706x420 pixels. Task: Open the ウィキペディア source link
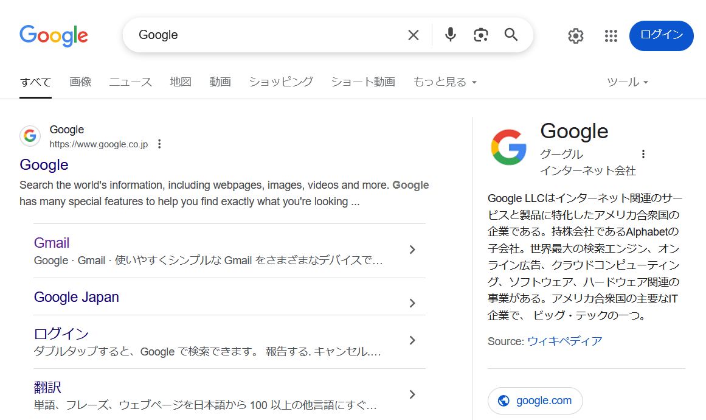(565, 341)
